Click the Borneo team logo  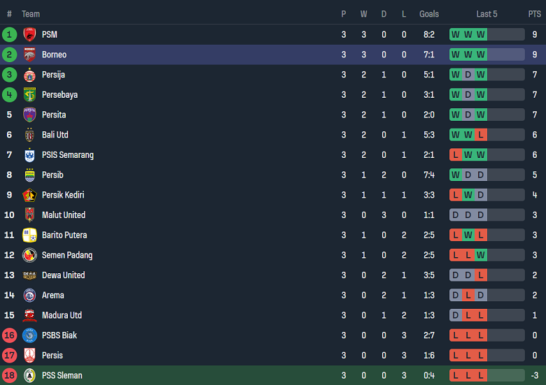29,55
